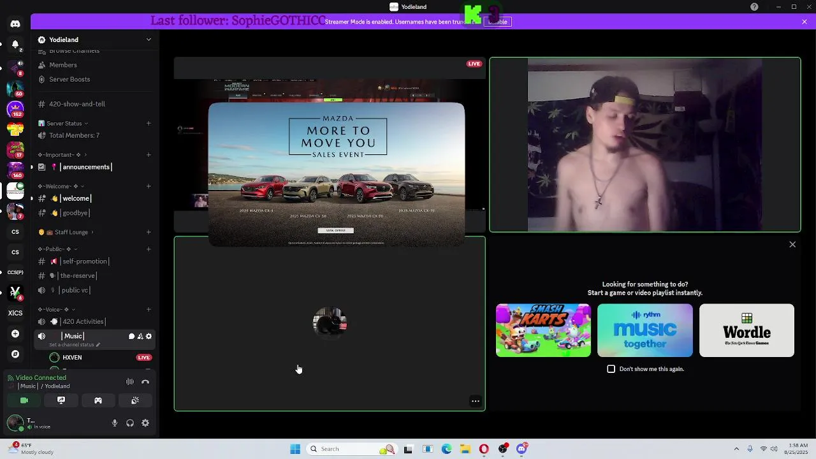Image resolution: width=816 pixels, height=459 pixels.
Task: Dismiss the activities suggestion panel
Action: coord(792,244)
